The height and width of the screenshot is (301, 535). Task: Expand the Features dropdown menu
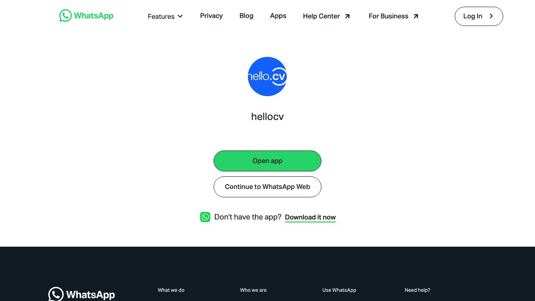[x=166, y=16]
